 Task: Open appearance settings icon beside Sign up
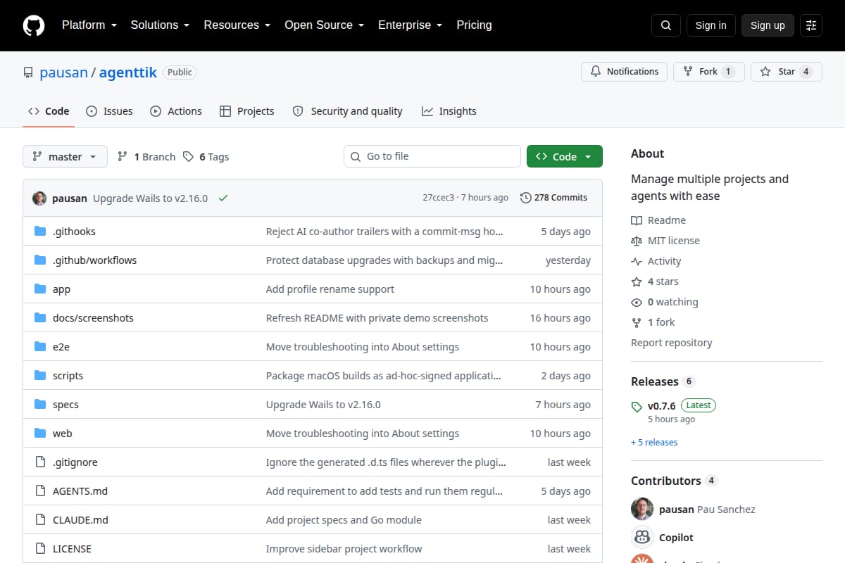click(x=811, y=25)
